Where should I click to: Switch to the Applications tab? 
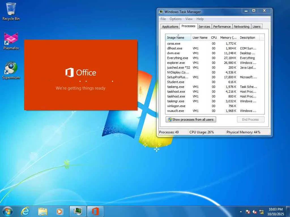[170, 27]
